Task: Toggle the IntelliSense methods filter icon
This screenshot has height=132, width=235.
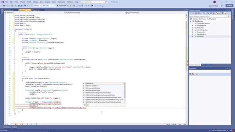Action: pos(88,105)
